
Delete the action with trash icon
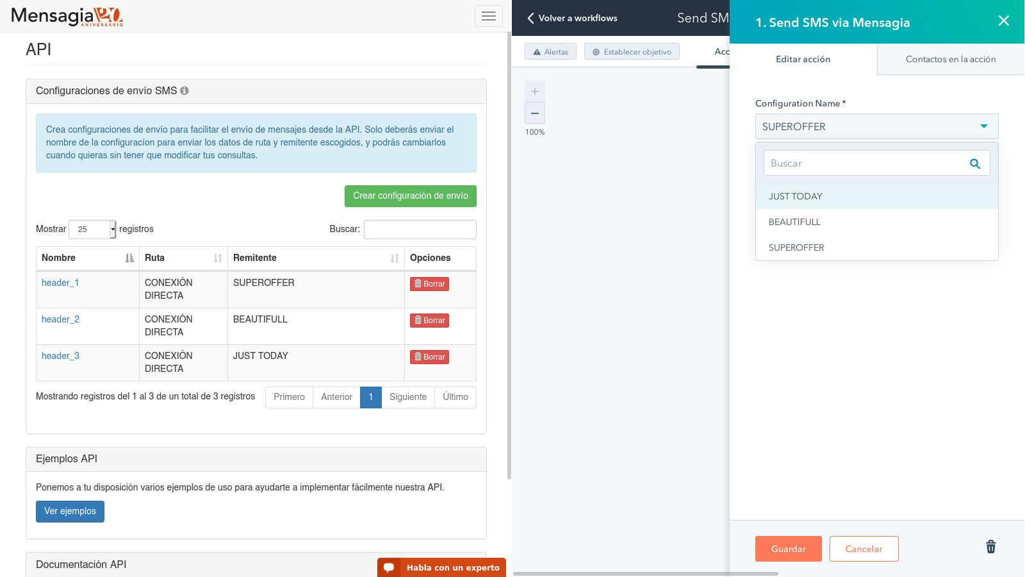pos(990,547)
